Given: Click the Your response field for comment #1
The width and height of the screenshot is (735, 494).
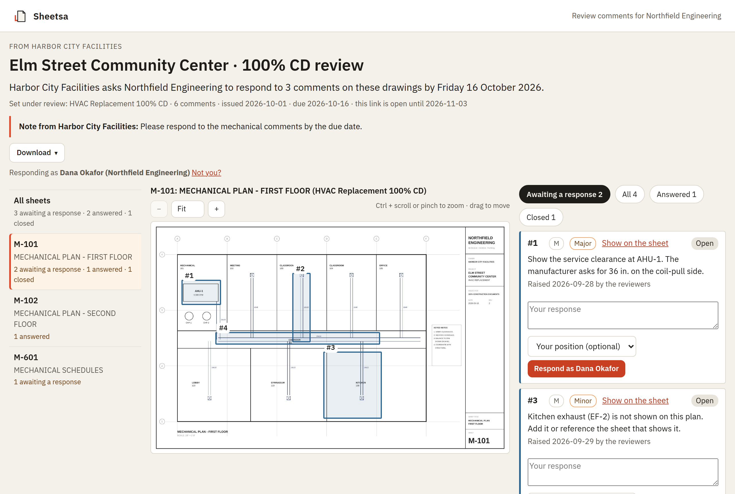Looking at the screenshot, I should pos(622,315).
